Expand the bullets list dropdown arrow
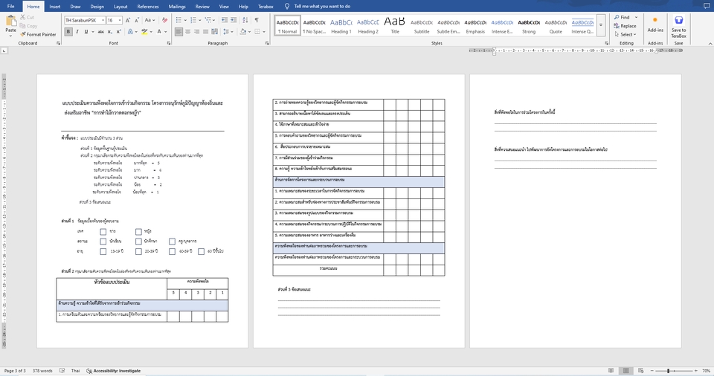This screenshot has height=376, width=714. click(185, 20)
